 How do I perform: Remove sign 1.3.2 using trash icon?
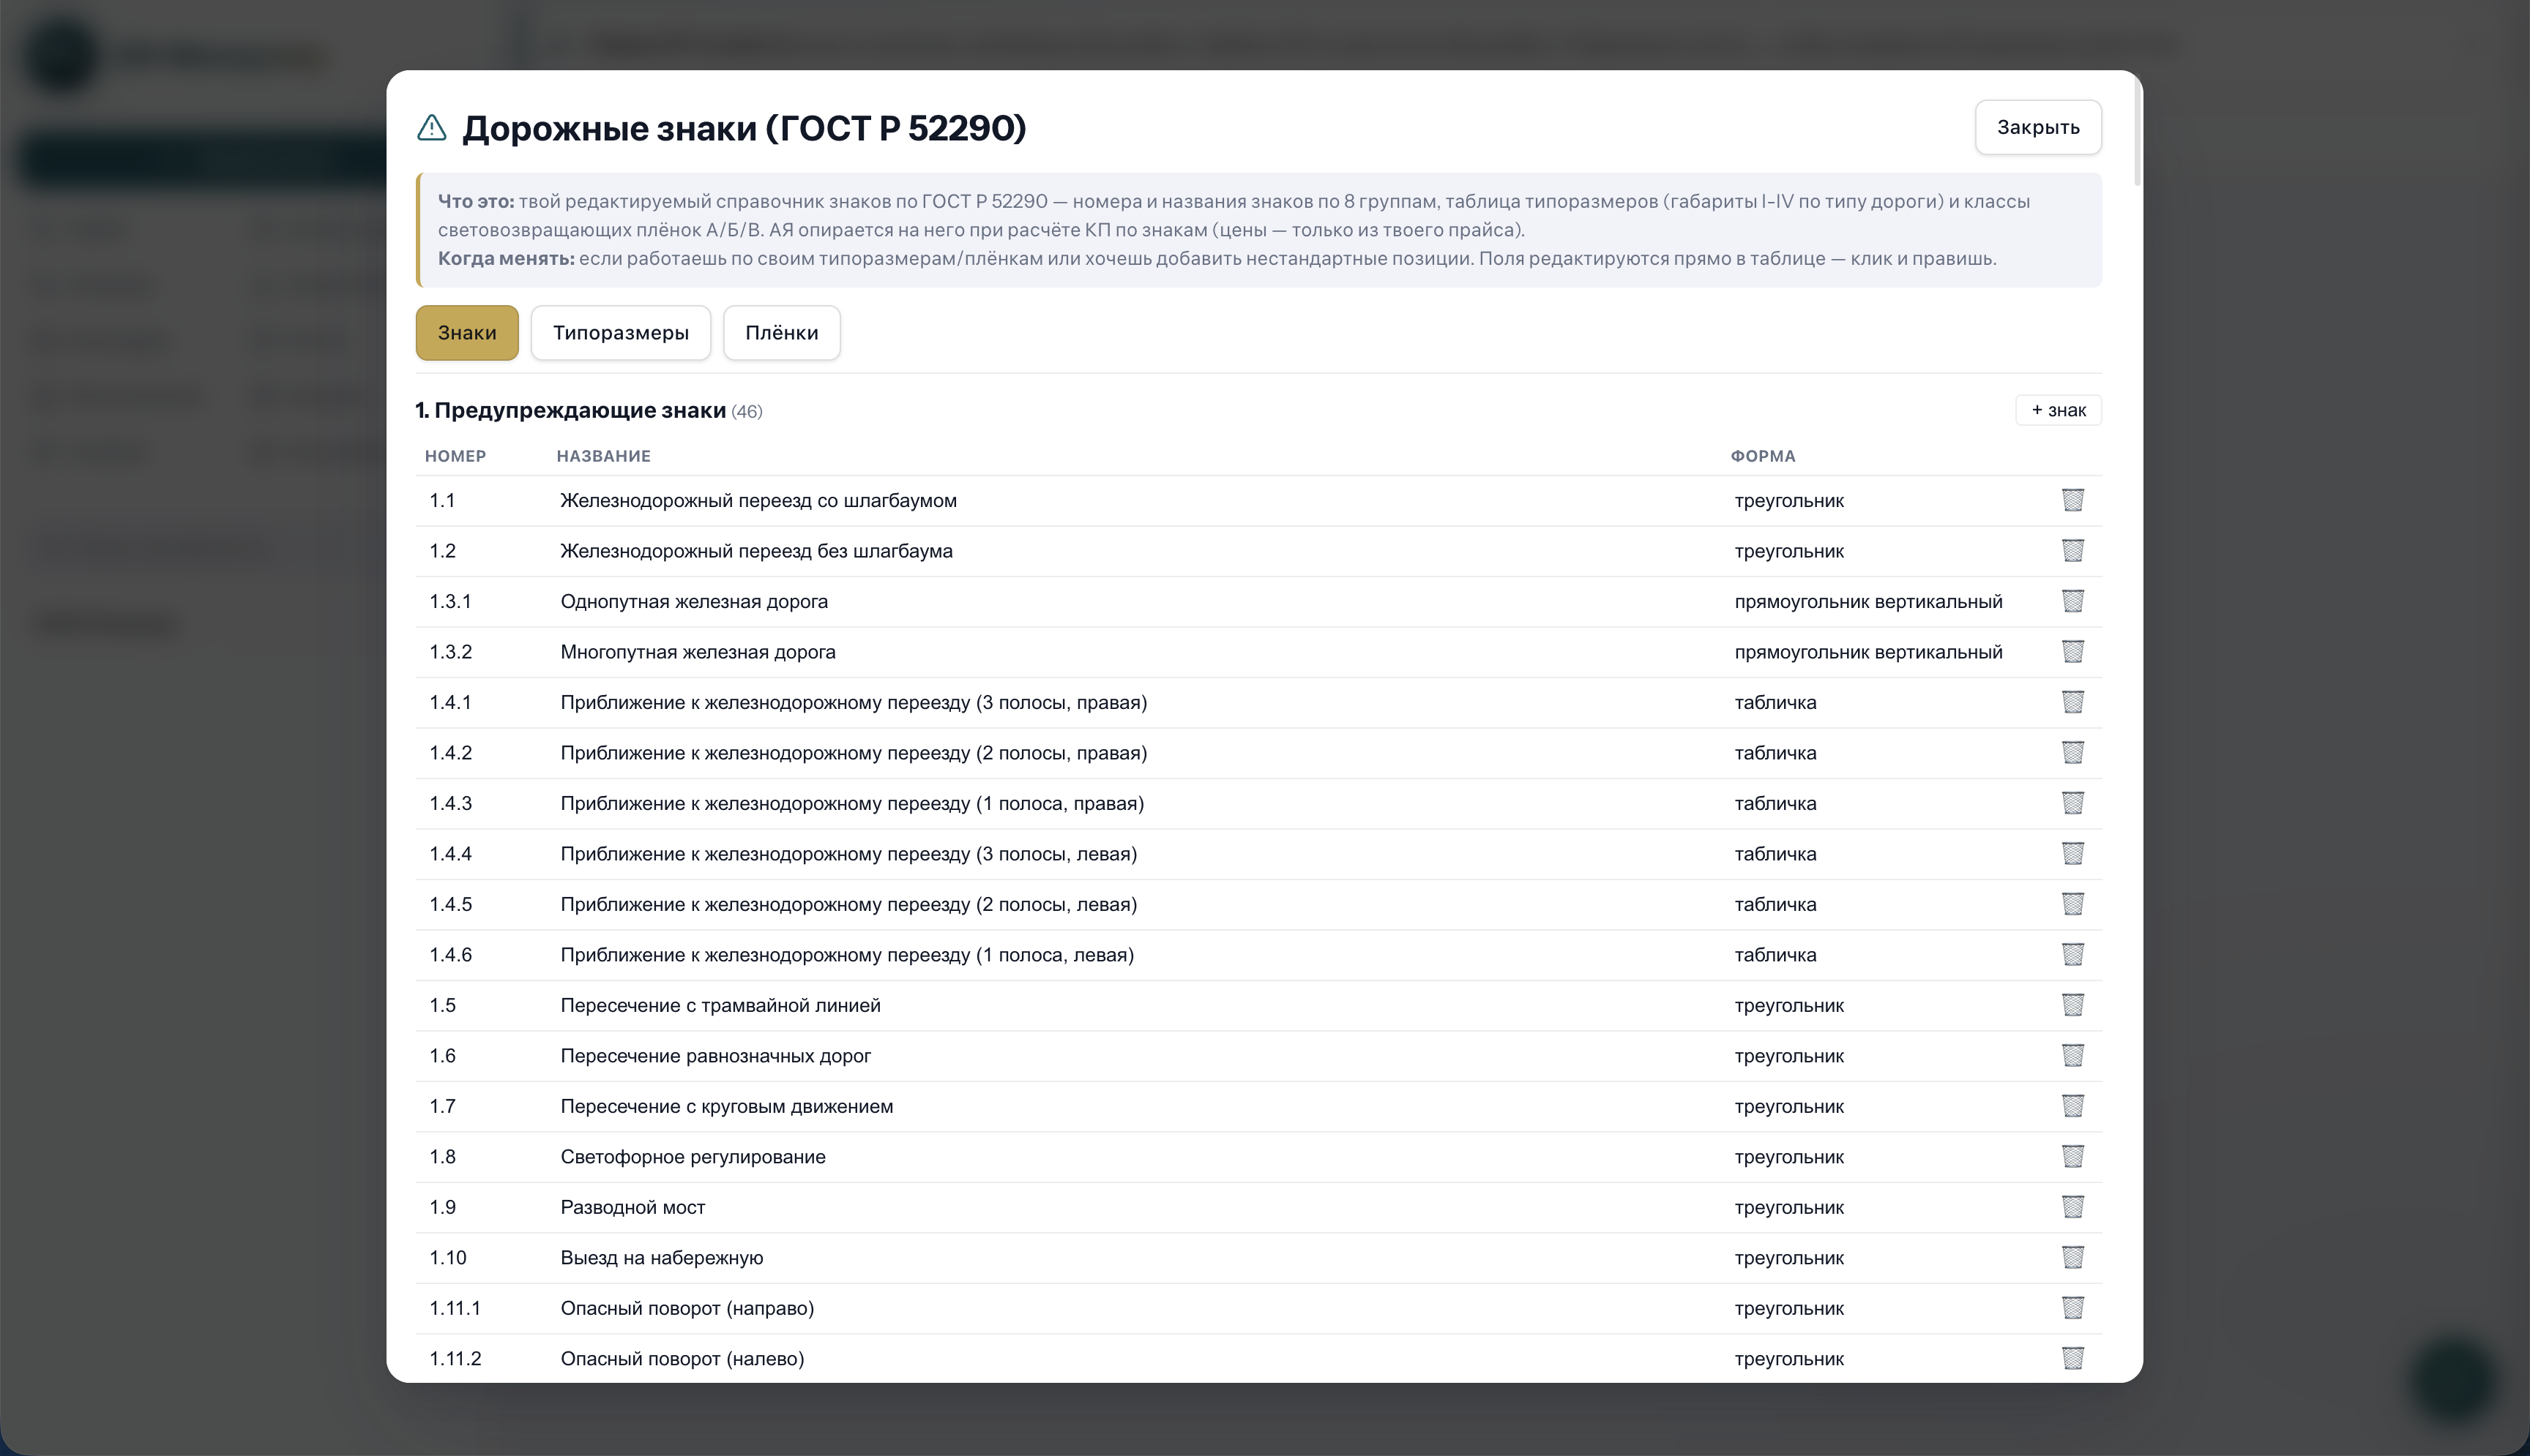2072,652
